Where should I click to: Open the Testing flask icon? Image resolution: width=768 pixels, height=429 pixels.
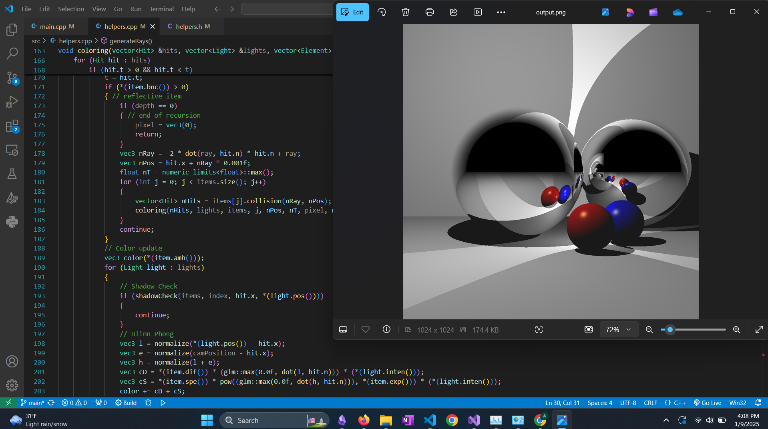[12, 174]
